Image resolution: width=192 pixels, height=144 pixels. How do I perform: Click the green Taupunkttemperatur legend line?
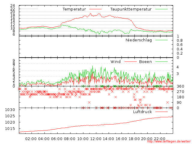(161, 9)
